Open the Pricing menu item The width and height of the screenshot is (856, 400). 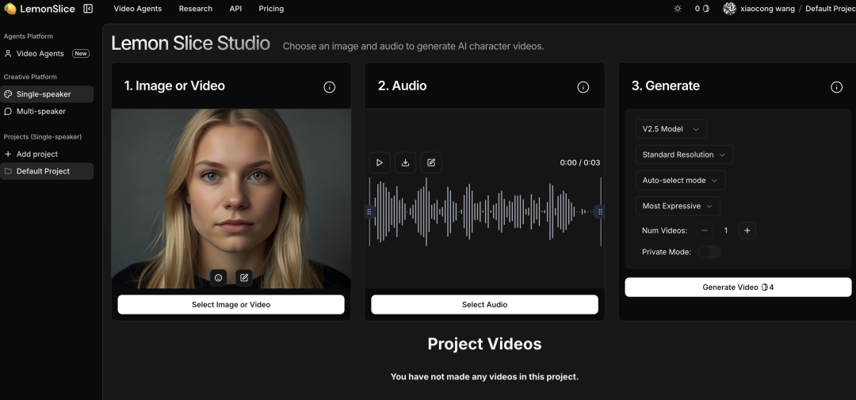pos(271,9)
